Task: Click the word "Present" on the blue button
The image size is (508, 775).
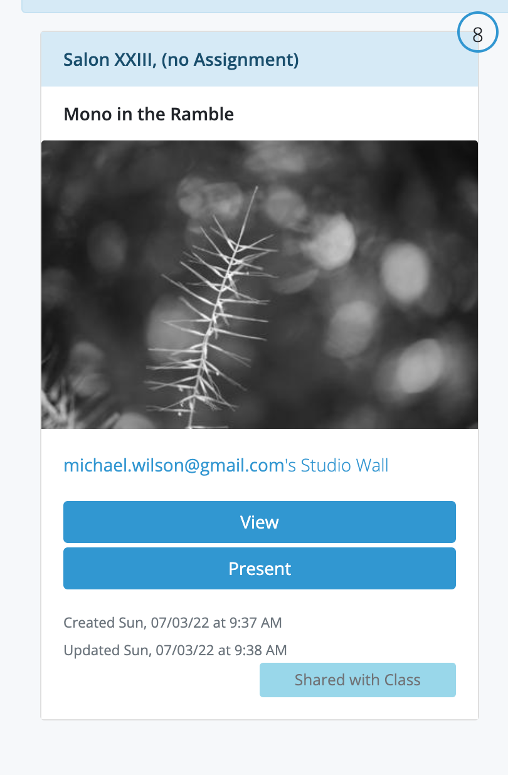Action: 260,568
